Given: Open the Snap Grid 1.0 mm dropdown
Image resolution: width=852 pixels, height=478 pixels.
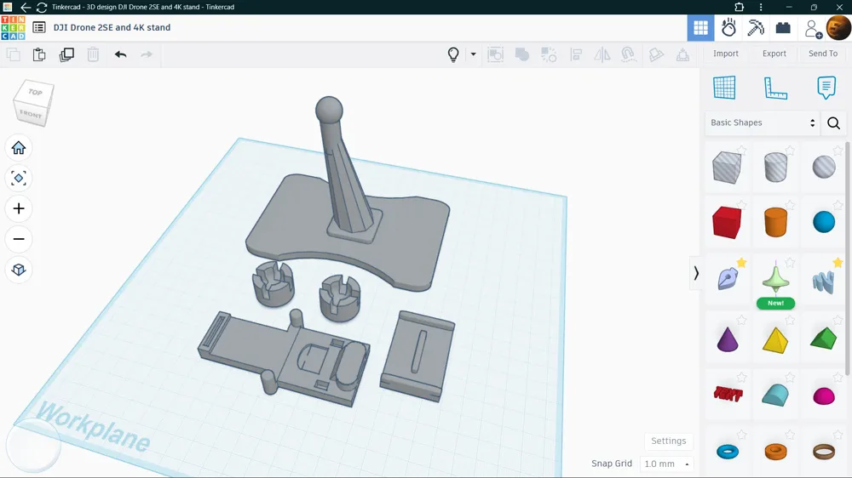Looking at the screenshot, I should coord(667,464).
